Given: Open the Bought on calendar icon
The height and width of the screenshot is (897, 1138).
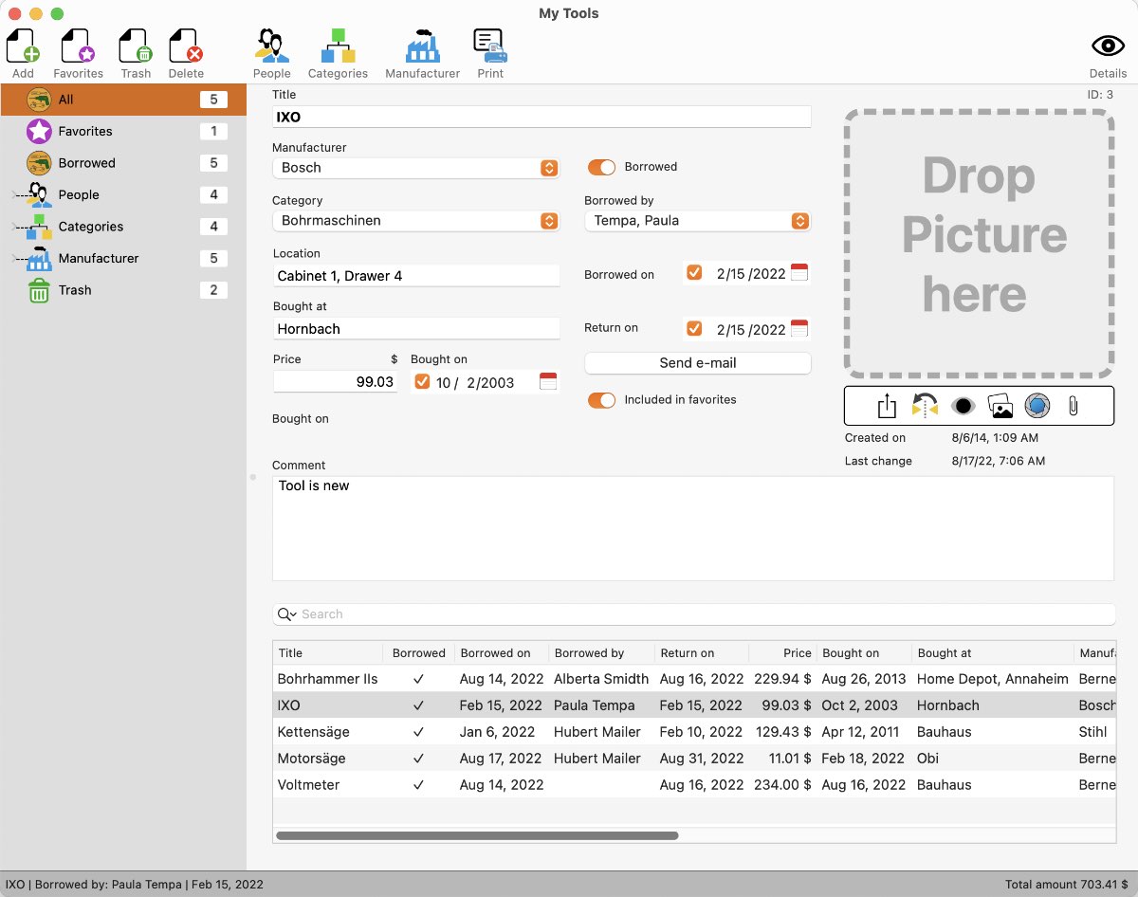Looking at the screenshot, I should (548, 382).
